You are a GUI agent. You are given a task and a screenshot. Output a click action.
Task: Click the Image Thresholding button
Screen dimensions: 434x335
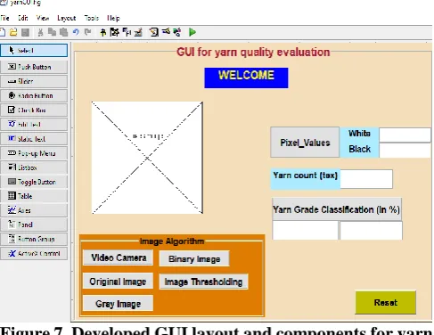coord(203,282)
